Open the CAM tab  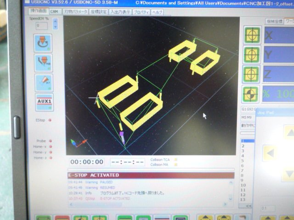point(54,11)
